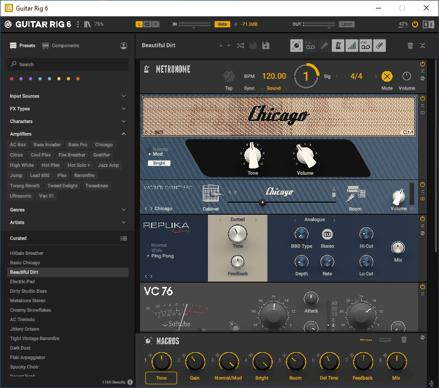This screenshot has height=388, width=439.
Task: Toggle the browser sidebar icon
Action: (87, 24)
